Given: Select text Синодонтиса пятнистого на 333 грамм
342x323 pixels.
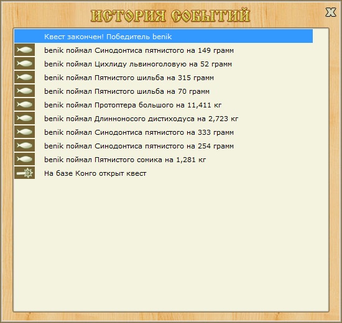Looking at the screenshot, I should click(x=164, y=132).
